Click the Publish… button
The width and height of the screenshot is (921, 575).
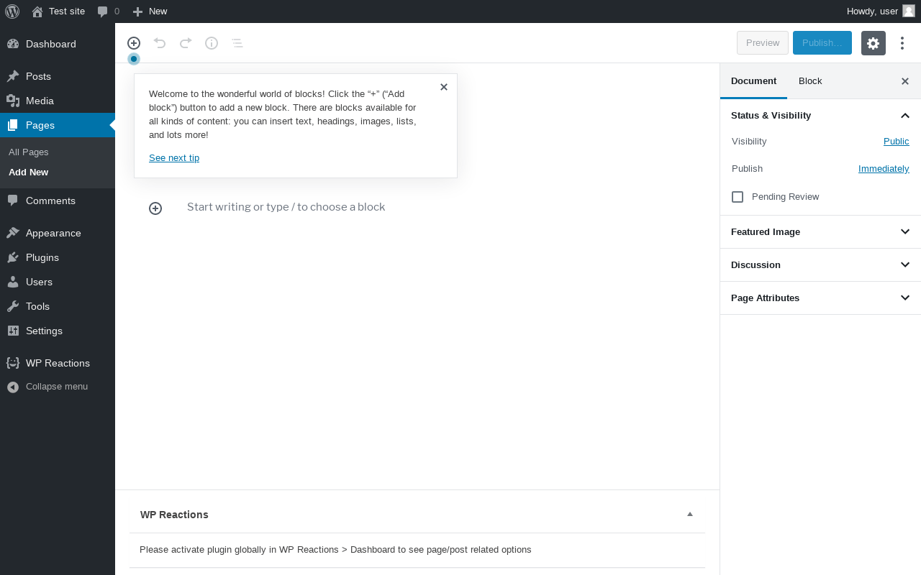[822, 43]
